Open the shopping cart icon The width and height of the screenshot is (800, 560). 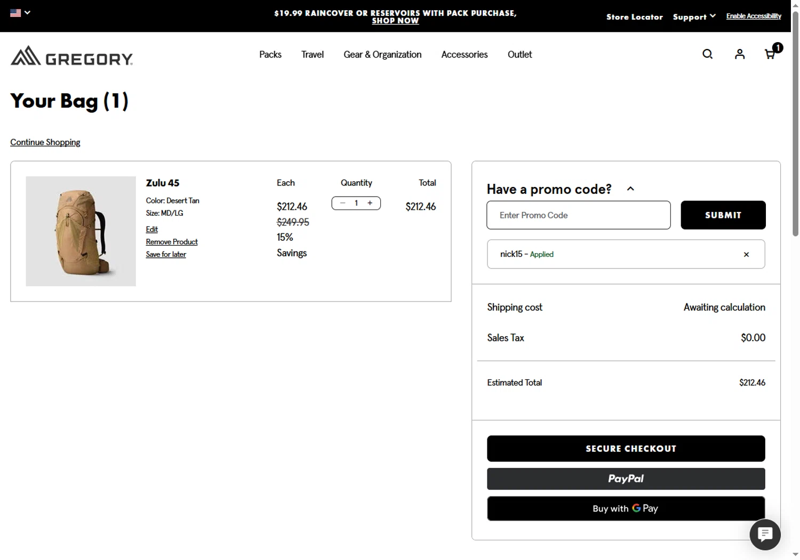[x=770, y=54]
